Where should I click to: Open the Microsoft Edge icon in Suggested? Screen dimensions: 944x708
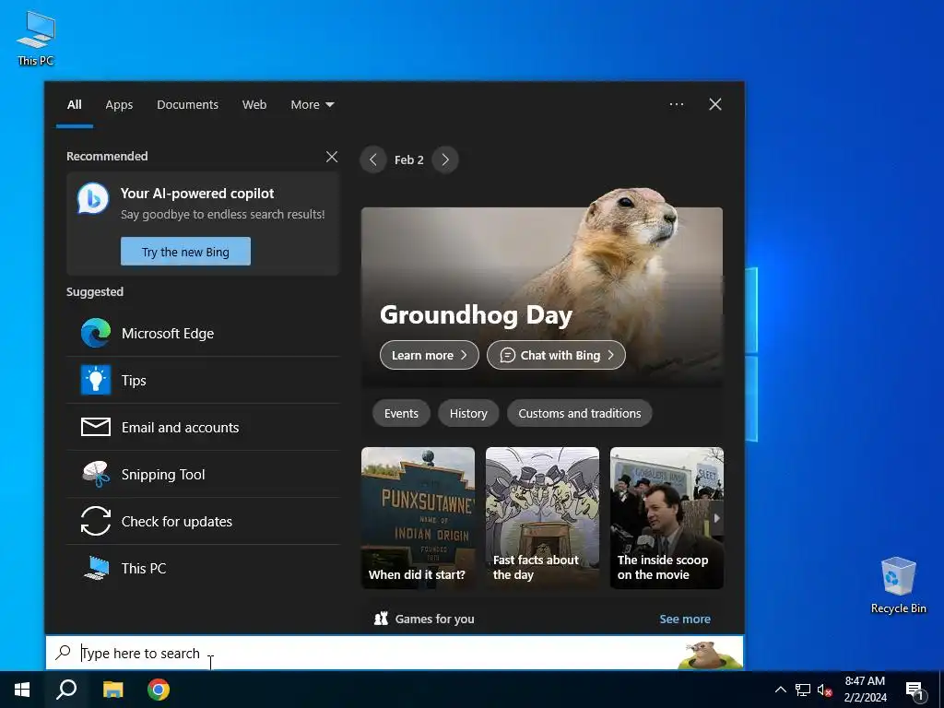point(96,333)
